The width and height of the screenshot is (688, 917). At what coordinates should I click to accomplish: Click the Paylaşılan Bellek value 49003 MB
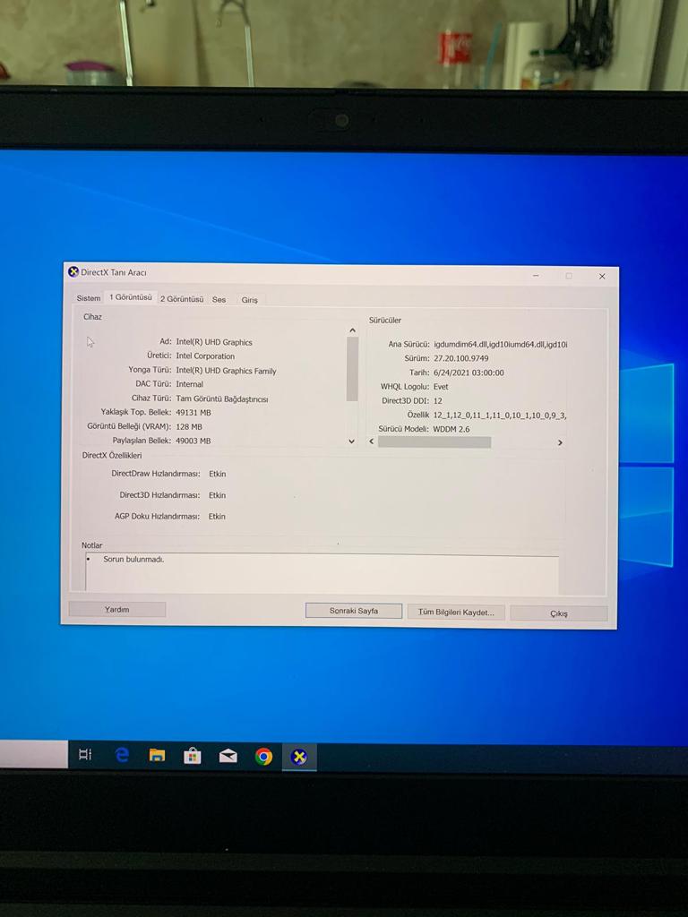193,441
